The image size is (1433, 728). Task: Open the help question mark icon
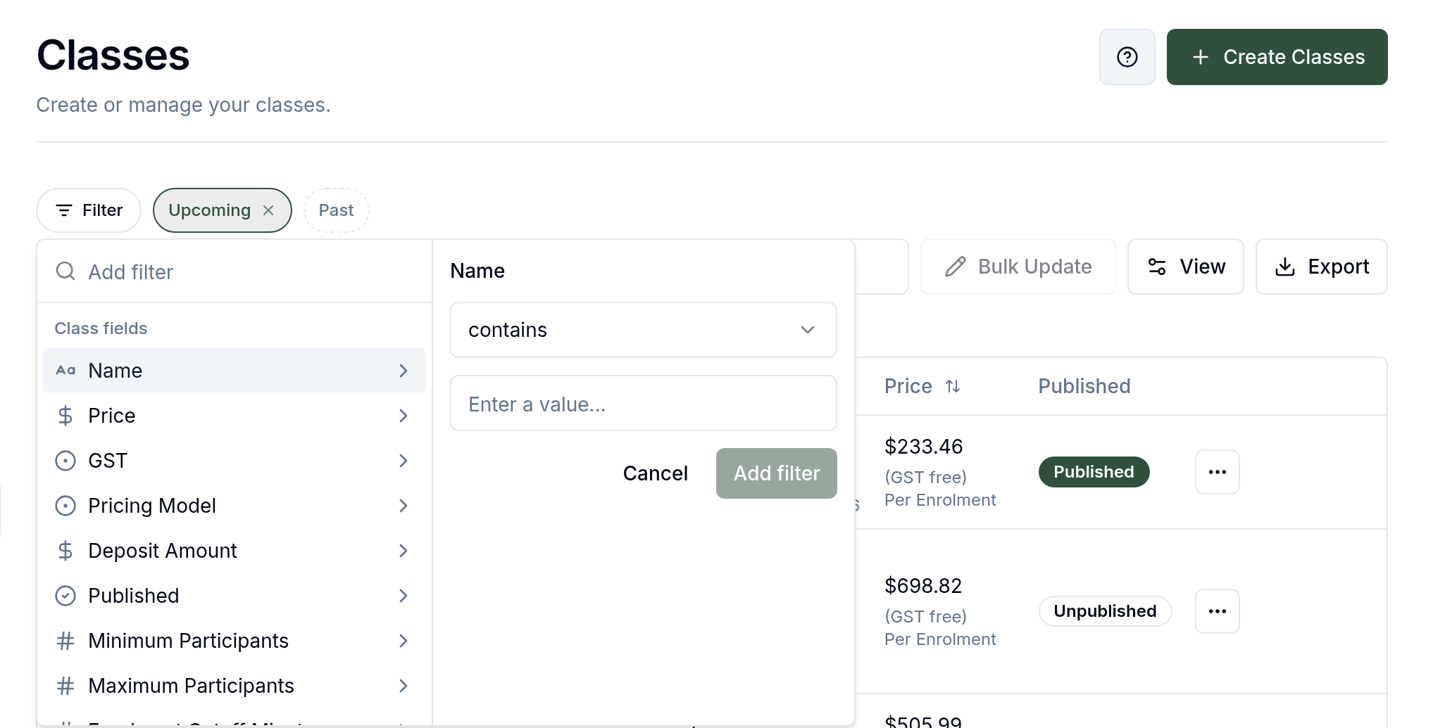(x=1127, y=57)
